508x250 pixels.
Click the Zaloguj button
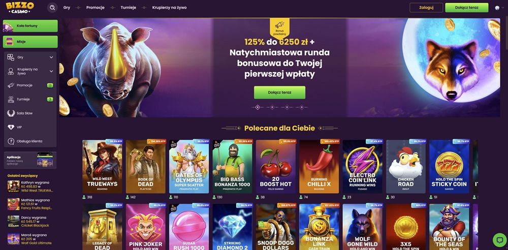point(426,8)
